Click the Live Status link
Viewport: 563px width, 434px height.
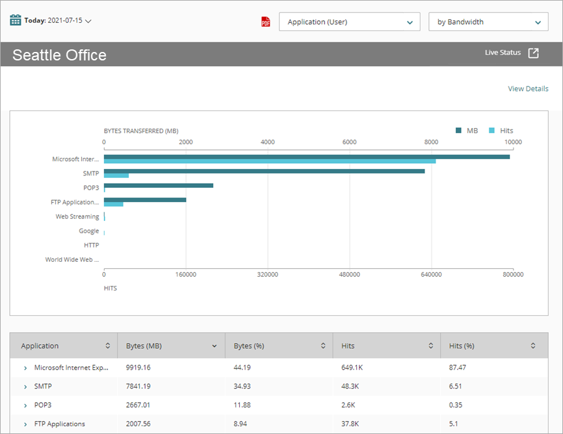pyautogui.click(x=502, y=53)
